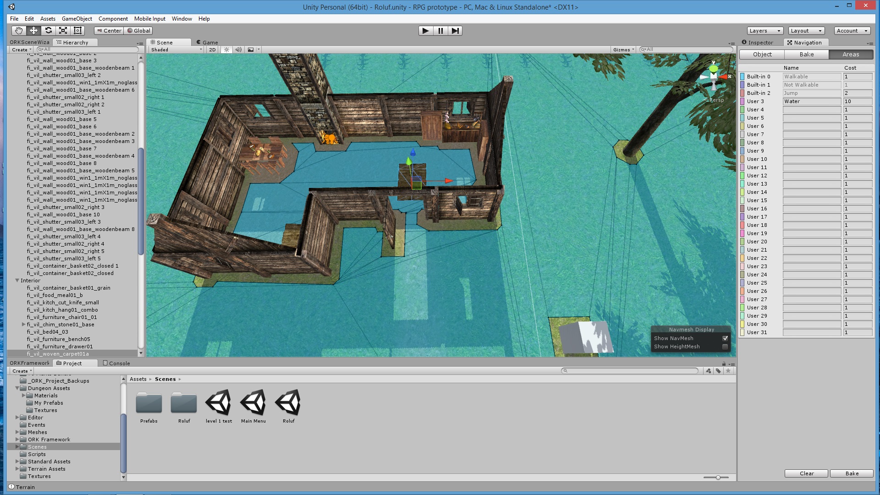Collapse the Interior hierarchy group
Viewport: 880px width, 495px height.
(17, 280)
